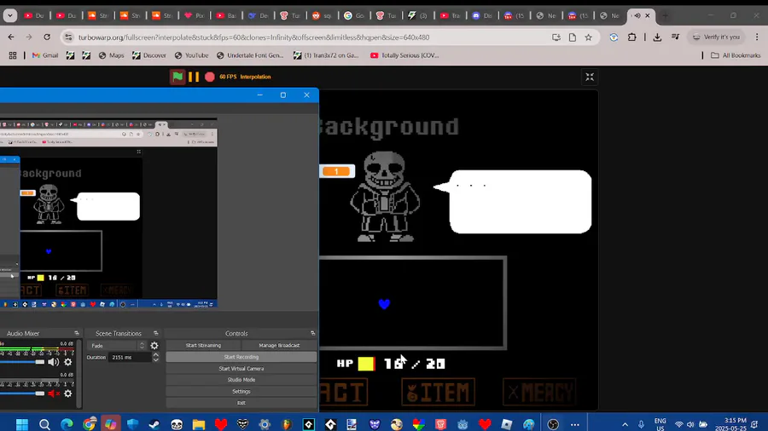This screenshot has width=768, height=431.
Task: Switch to the Go Google tab
Action: (354, 15)
